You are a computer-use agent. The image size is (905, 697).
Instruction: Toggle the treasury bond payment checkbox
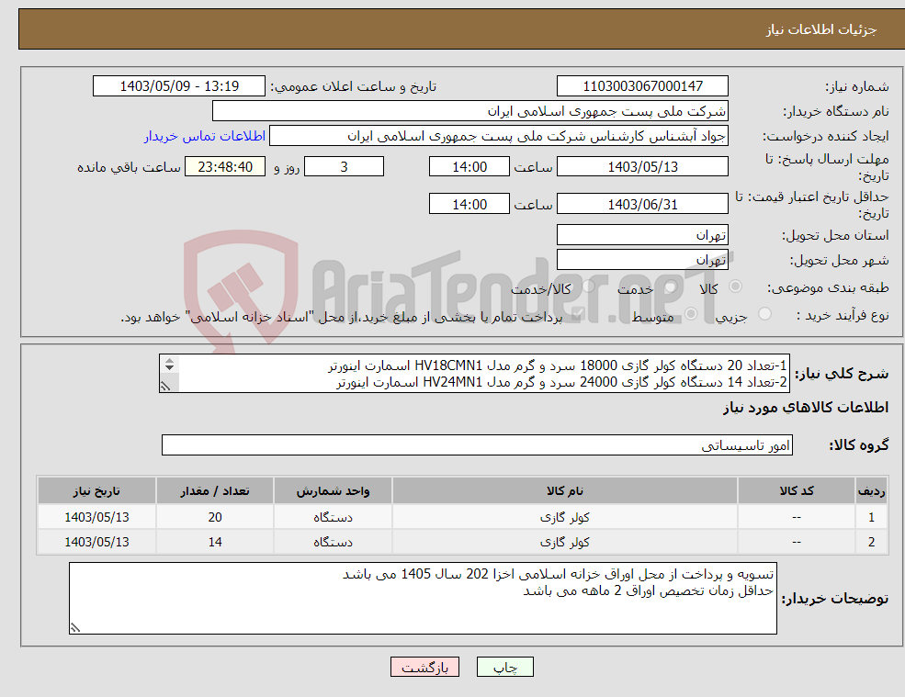[x=577, y=314]
